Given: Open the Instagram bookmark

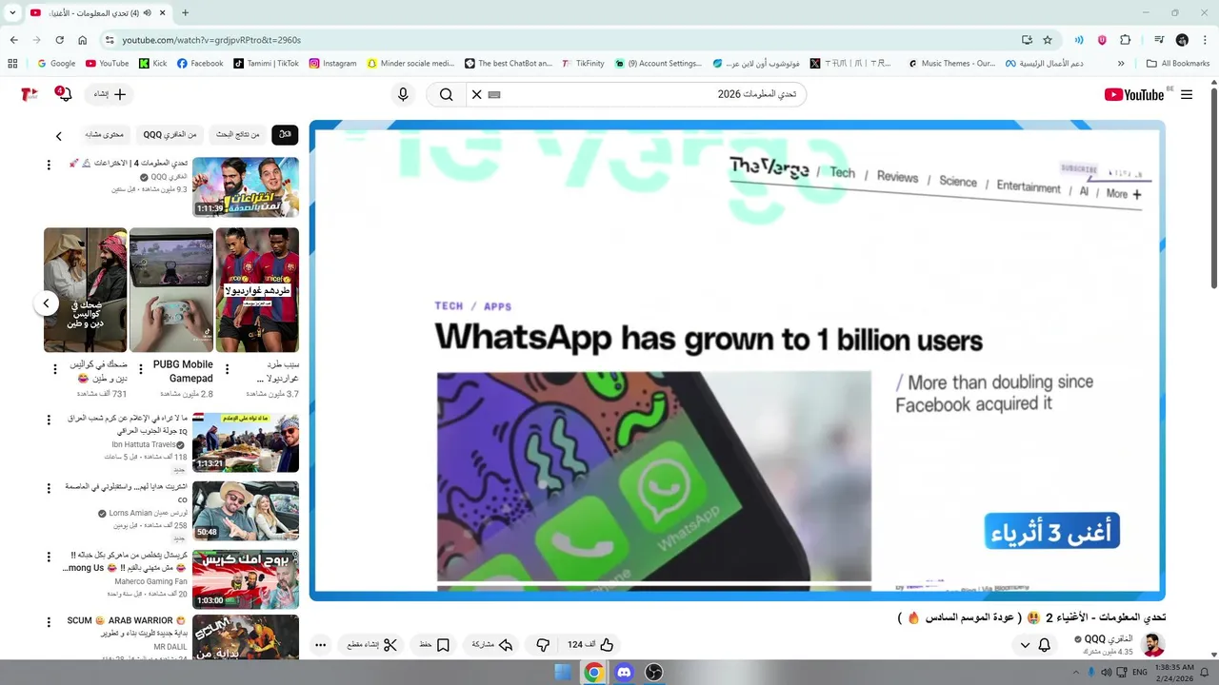Looking at the screenshot, I should pyautogui.click(x=332, y=64).
